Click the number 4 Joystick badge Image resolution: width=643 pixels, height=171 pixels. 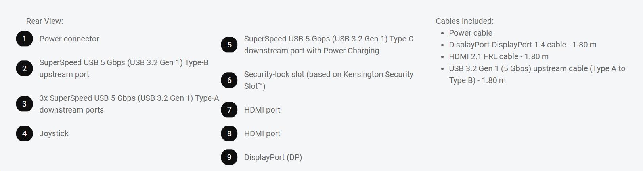point(24,133)
